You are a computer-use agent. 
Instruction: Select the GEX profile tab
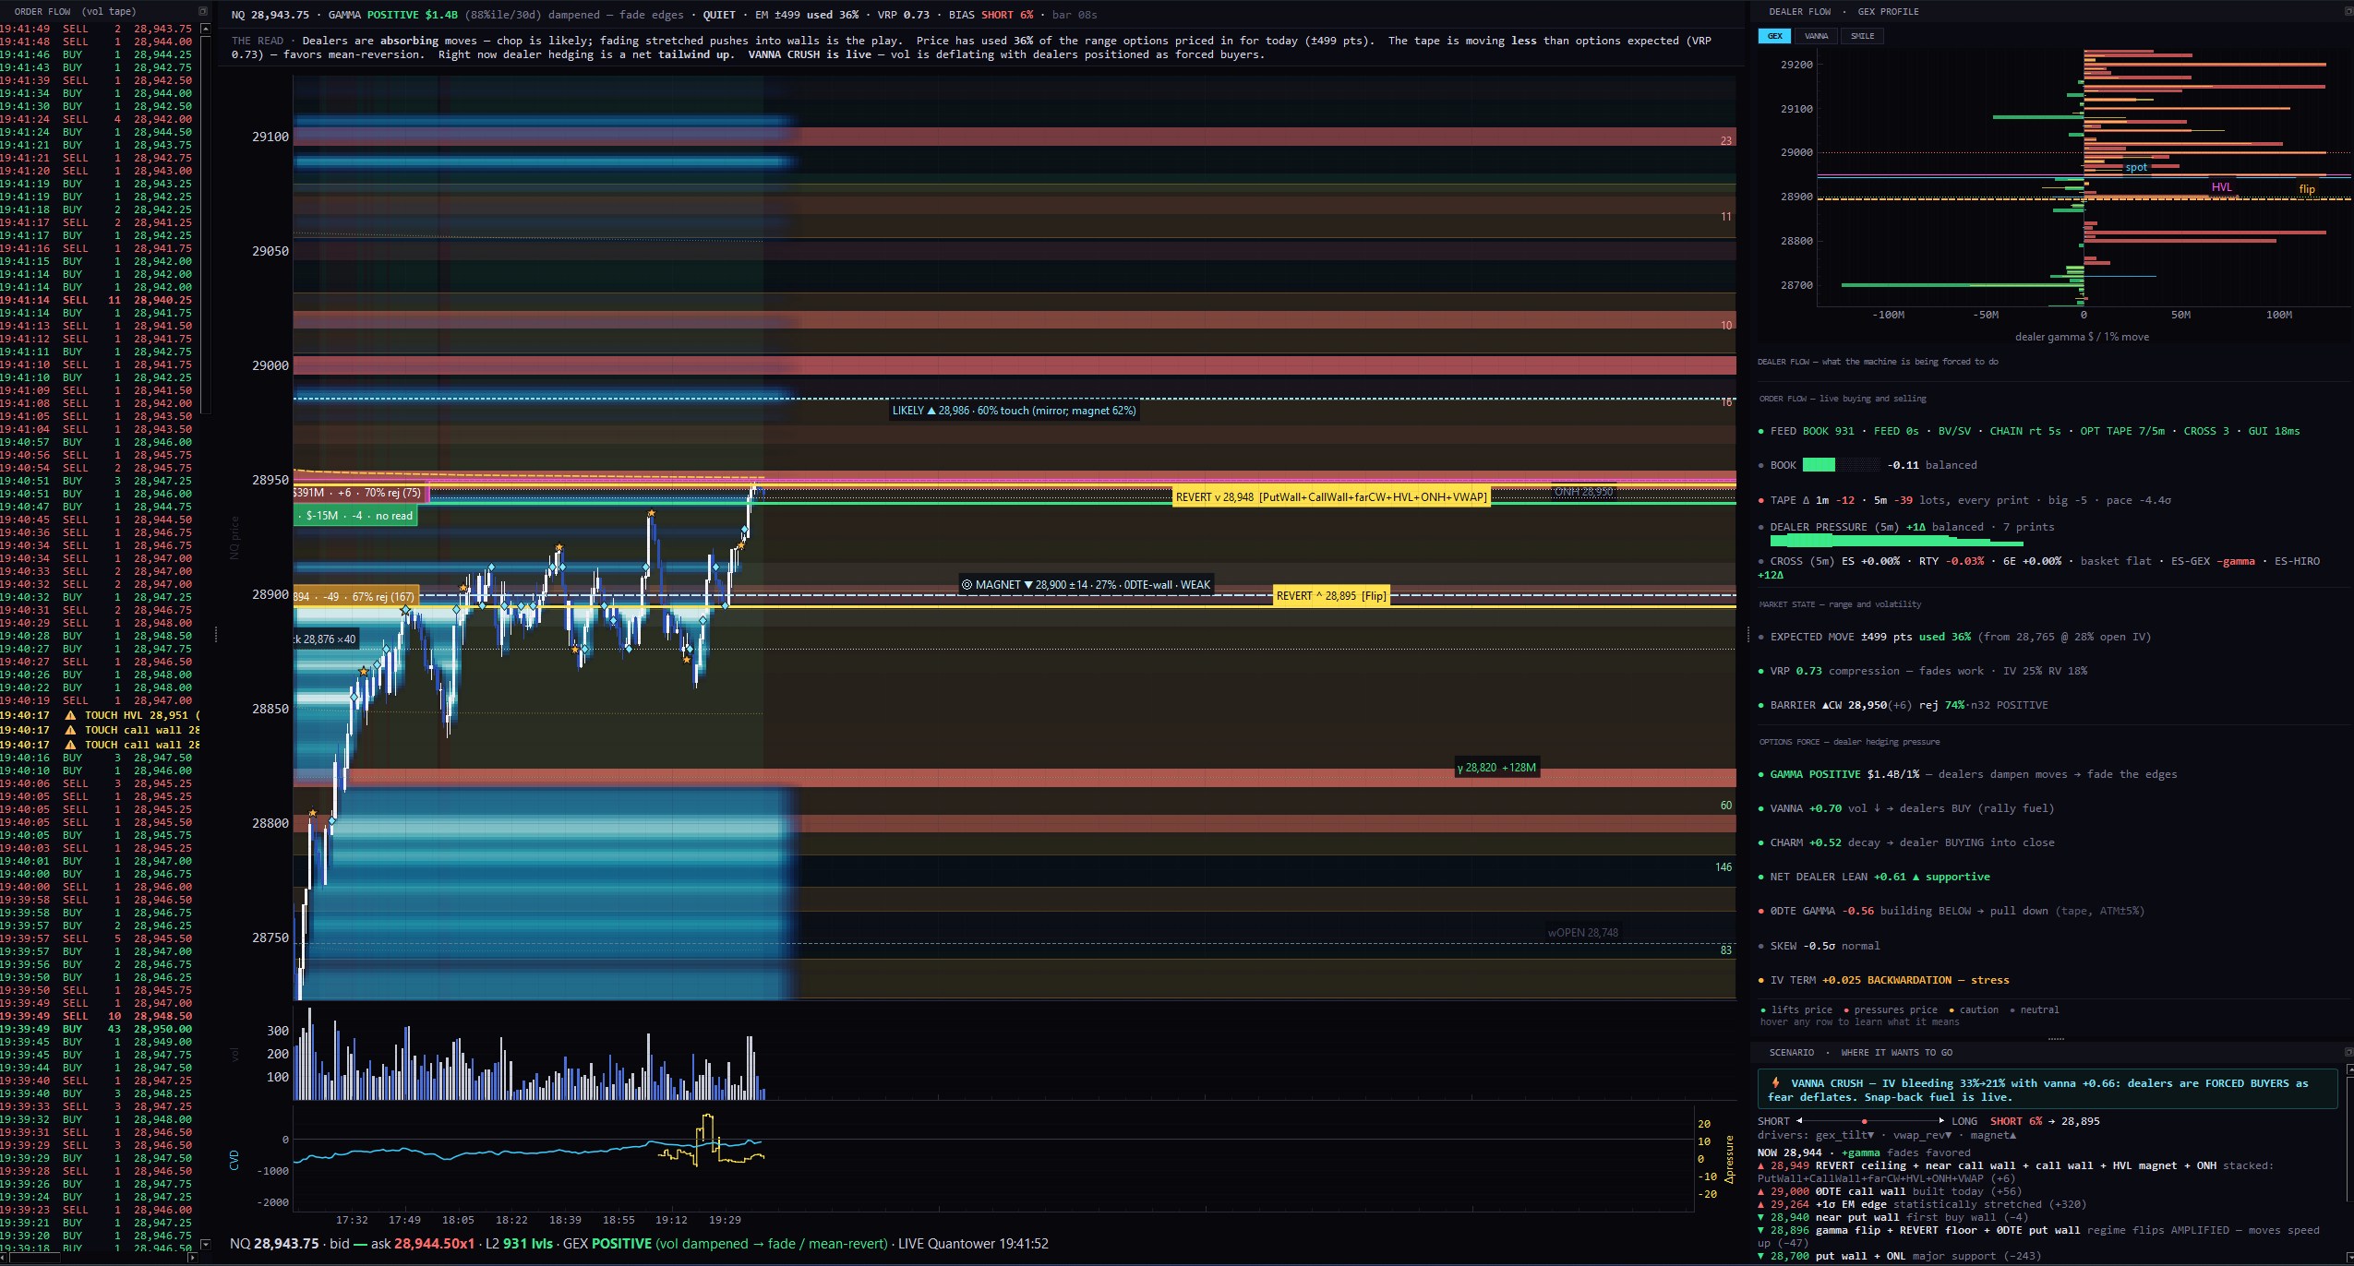tap(1774, 36)
